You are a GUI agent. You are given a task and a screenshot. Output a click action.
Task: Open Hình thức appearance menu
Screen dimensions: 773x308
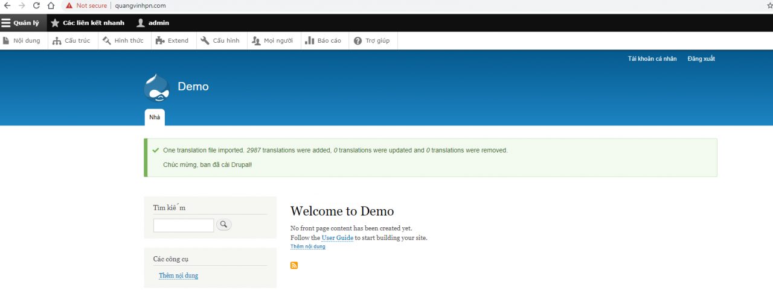123,40
